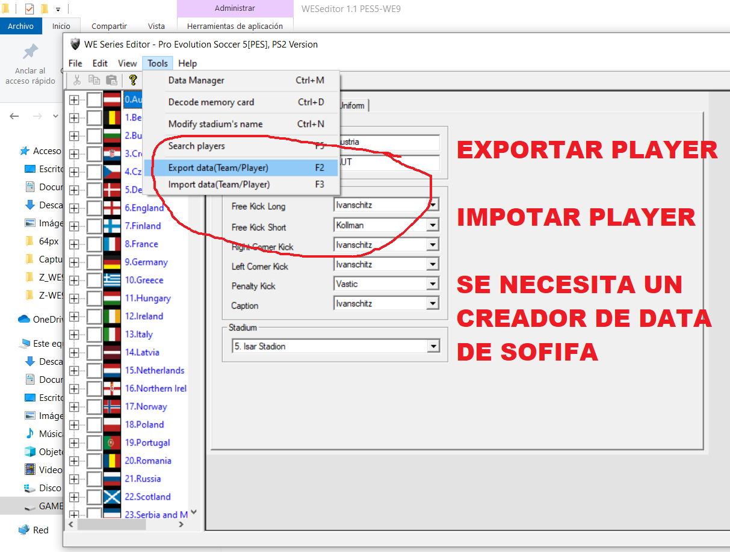Click the Italy flag icon
This screenshot has height=552, width=730.
[112, 334]
